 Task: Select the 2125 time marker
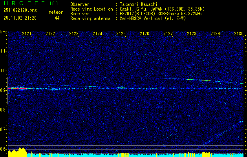(x=121, y=34)
